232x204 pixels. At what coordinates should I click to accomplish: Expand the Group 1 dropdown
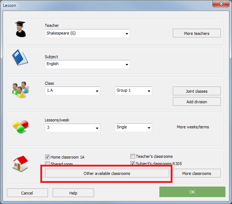149,91
